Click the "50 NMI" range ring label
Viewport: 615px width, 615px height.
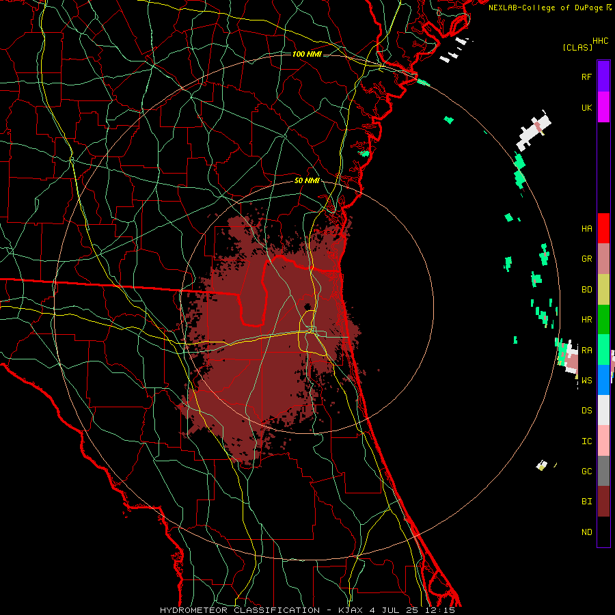pos(307,181)
